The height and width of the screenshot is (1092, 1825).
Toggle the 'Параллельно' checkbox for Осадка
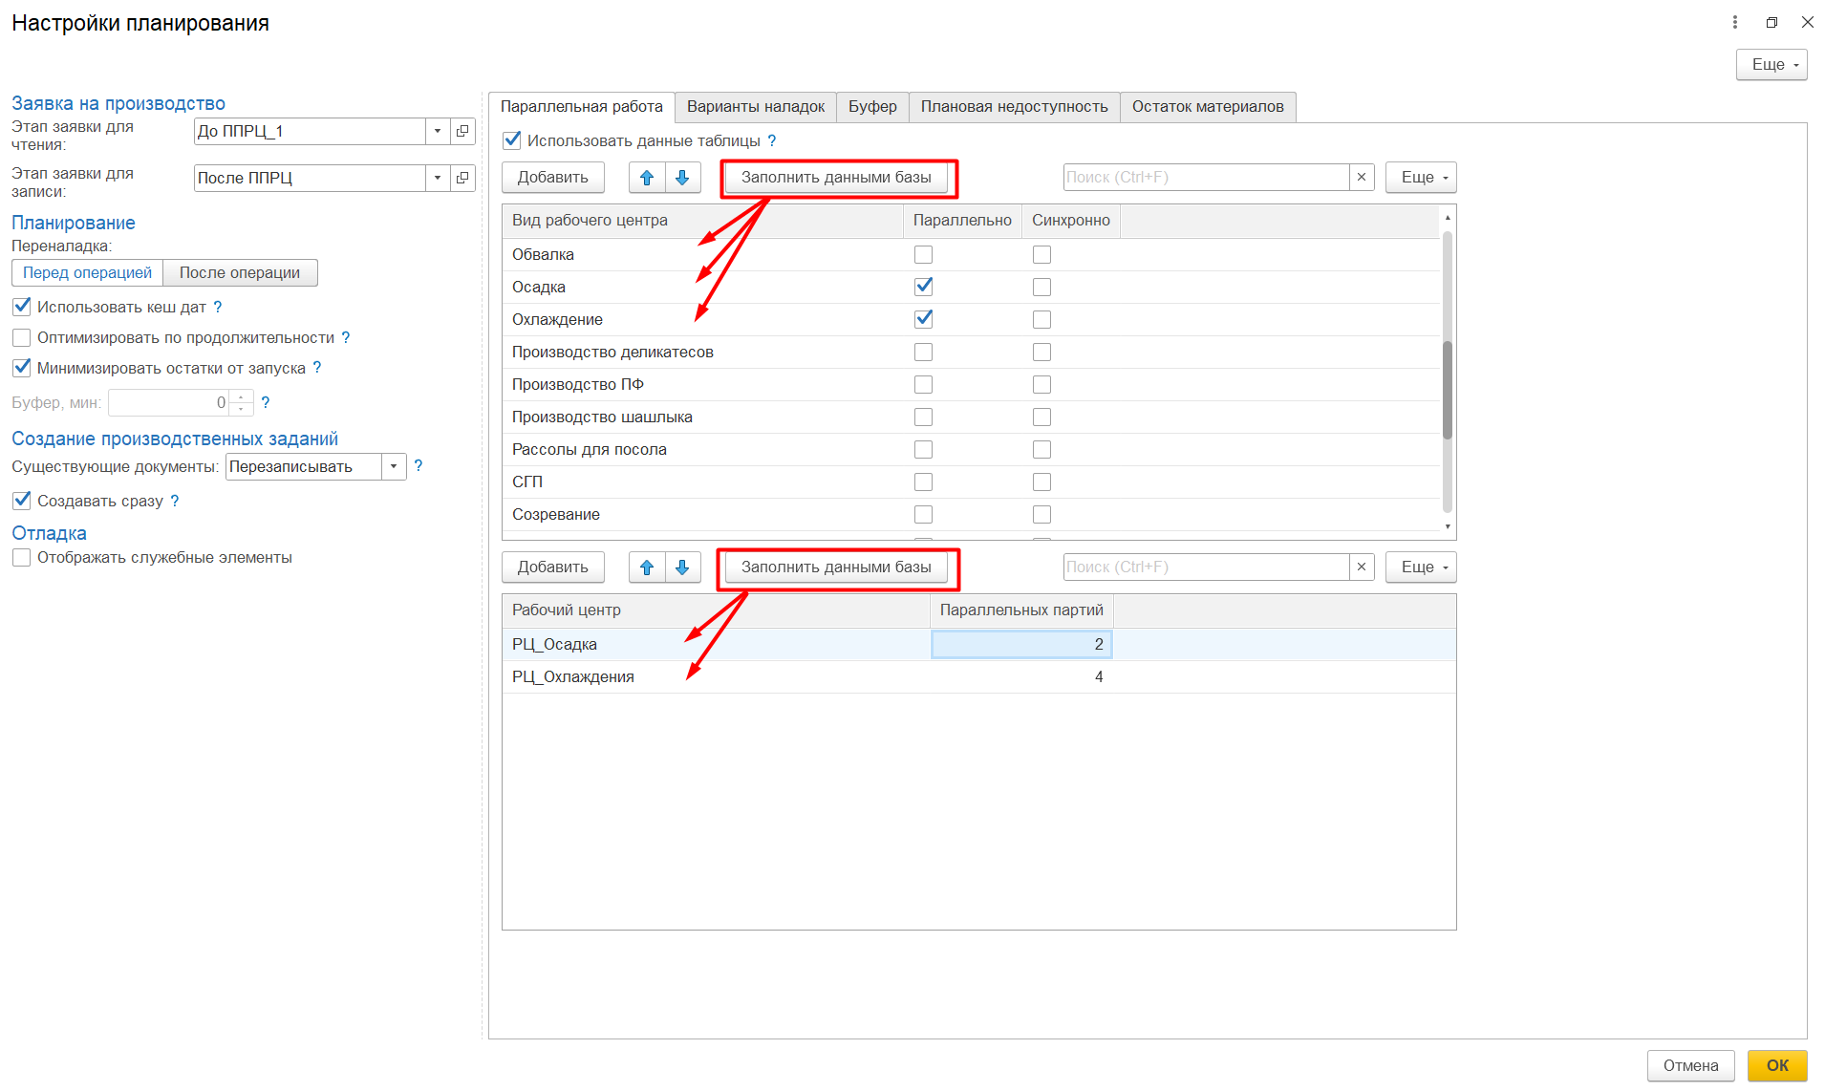(x=923, y=287)
